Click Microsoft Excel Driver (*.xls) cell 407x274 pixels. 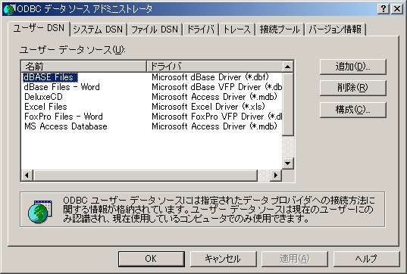click(208, 107)
